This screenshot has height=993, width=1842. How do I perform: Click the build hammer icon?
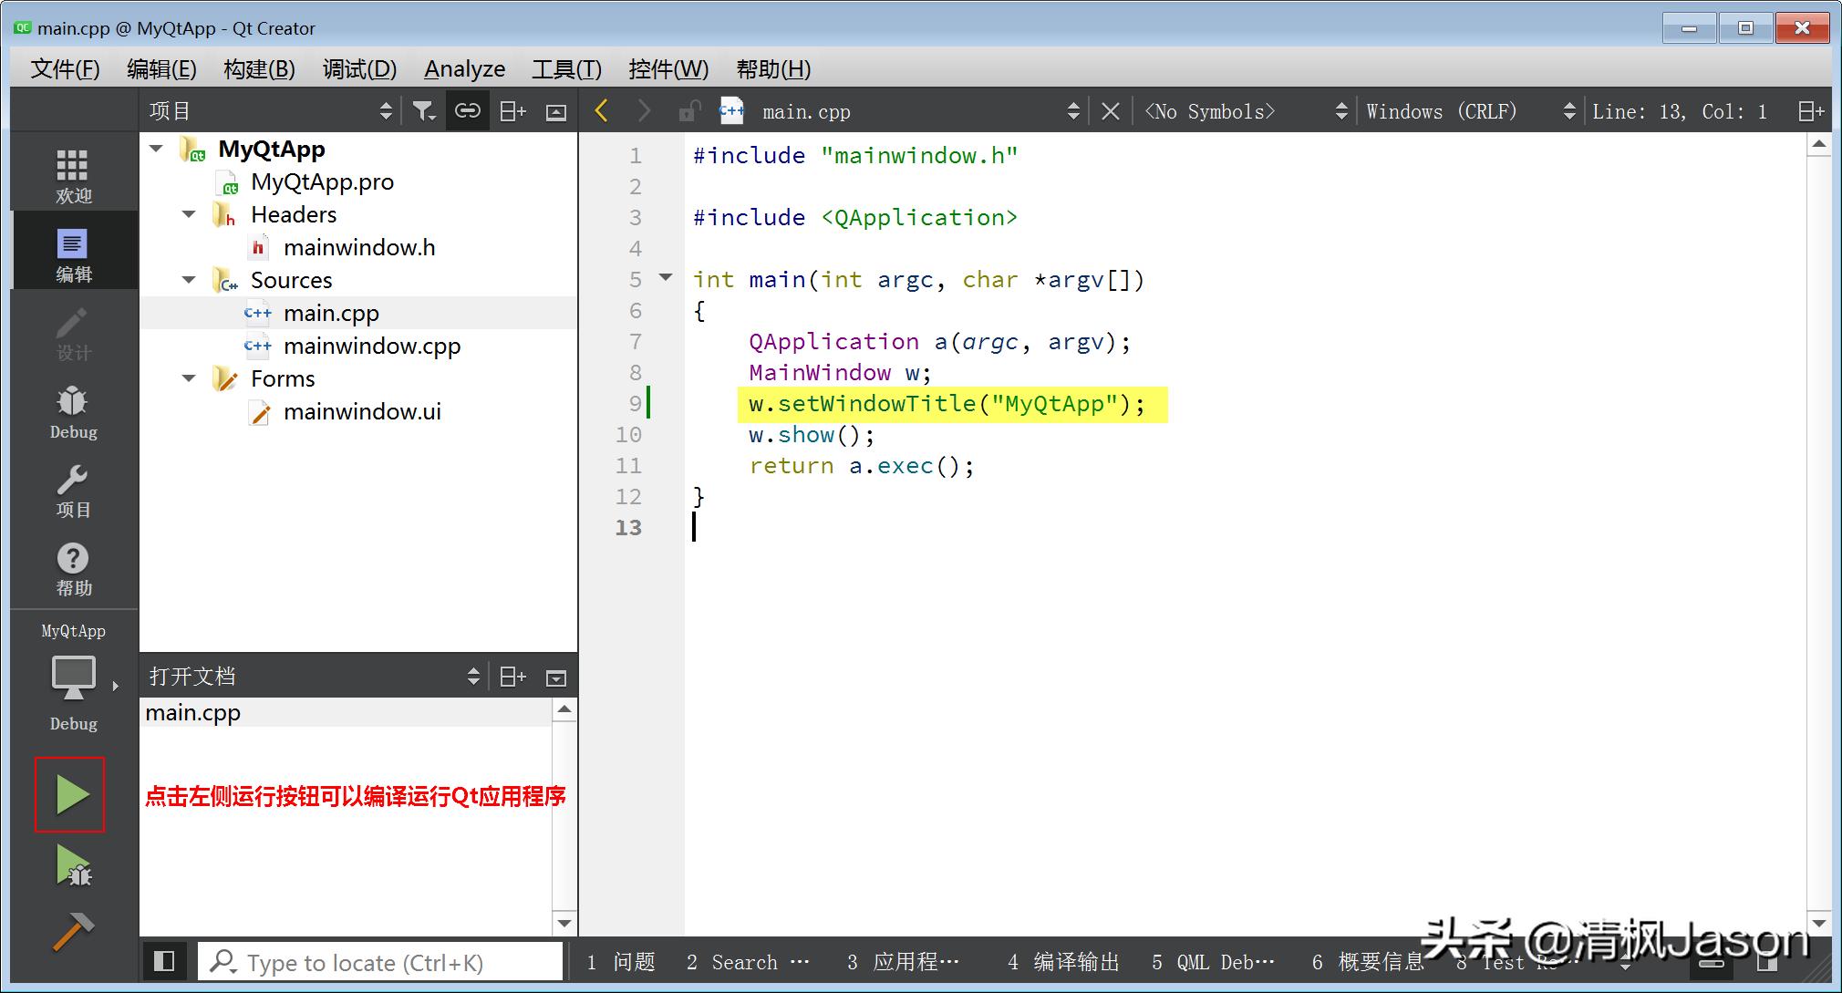coord(73,932)
